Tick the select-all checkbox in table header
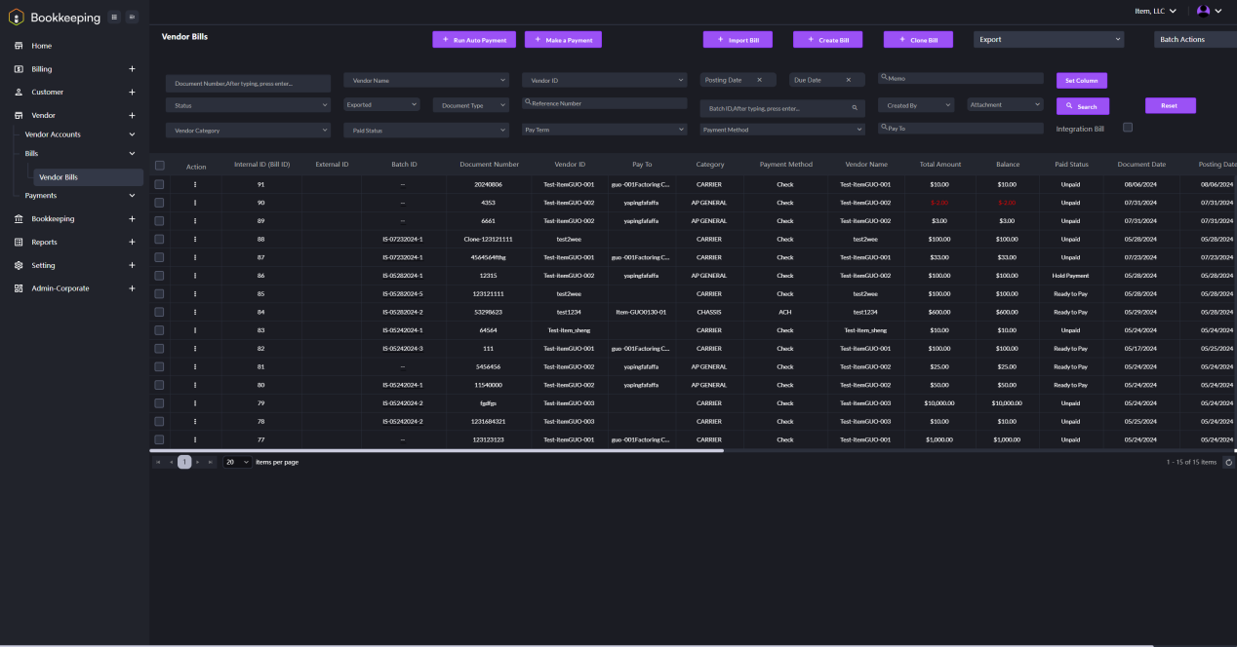The height and width of the screenshot is (647, 1237). pyautogui.click(x=160, y=166)
